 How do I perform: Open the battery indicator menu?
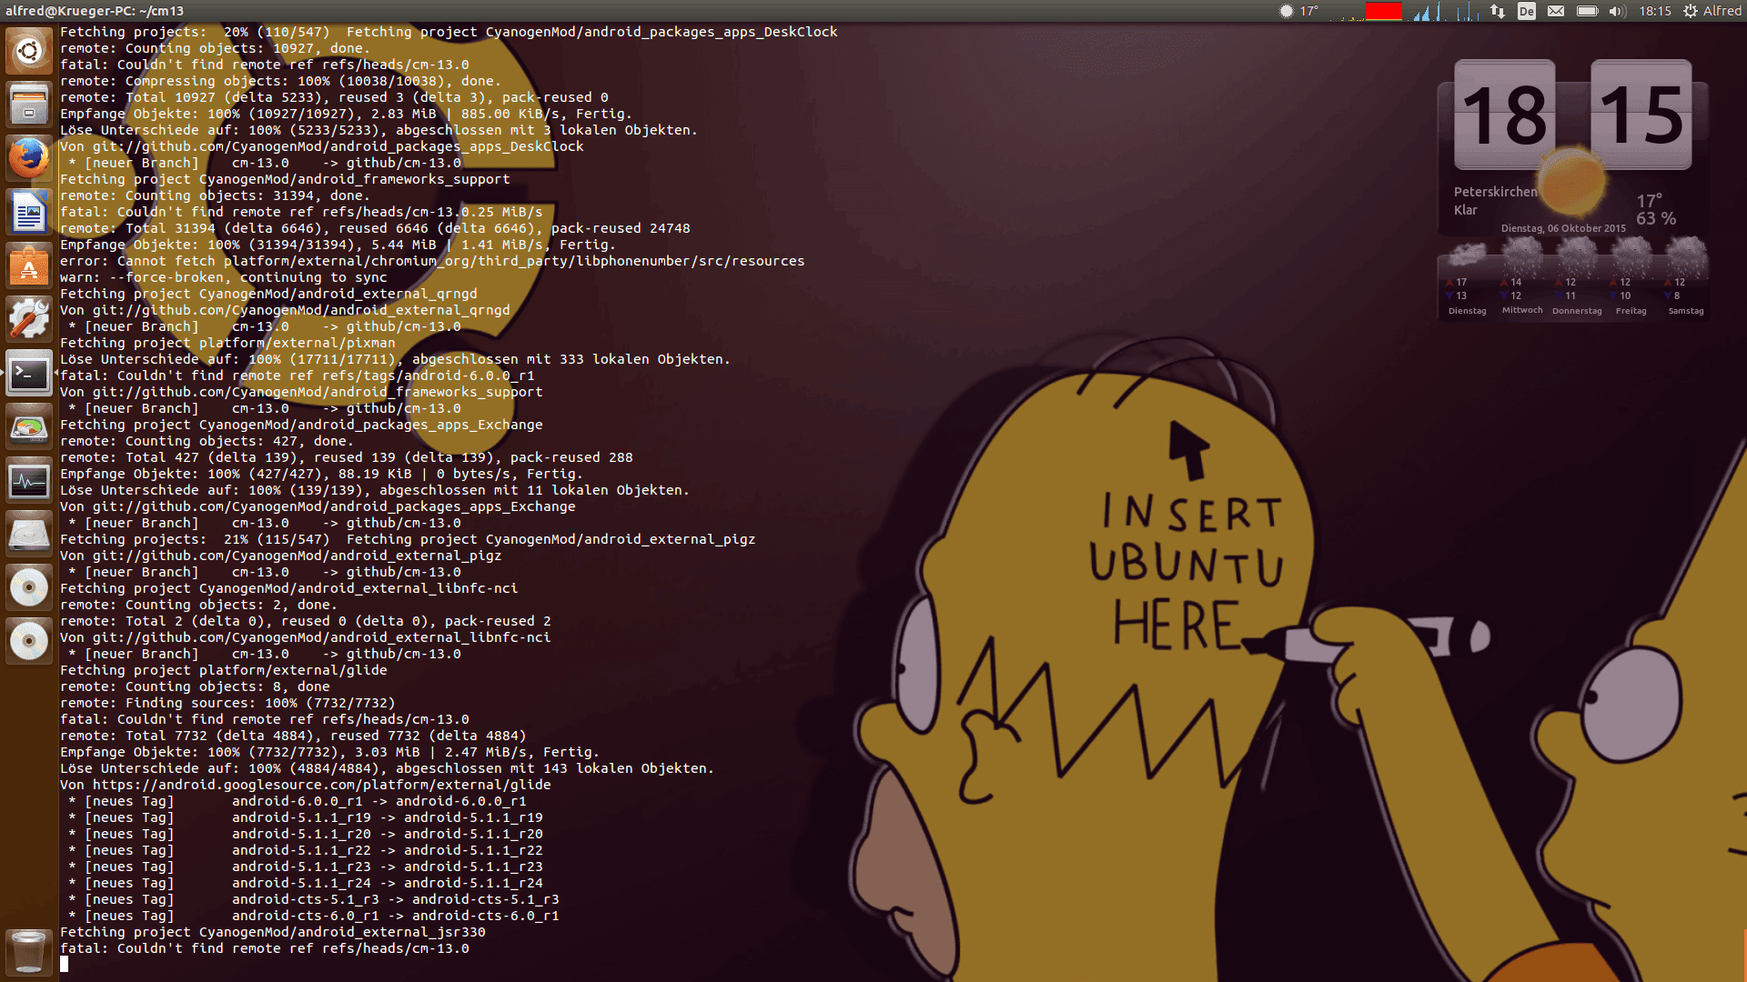coord(1587,11)
